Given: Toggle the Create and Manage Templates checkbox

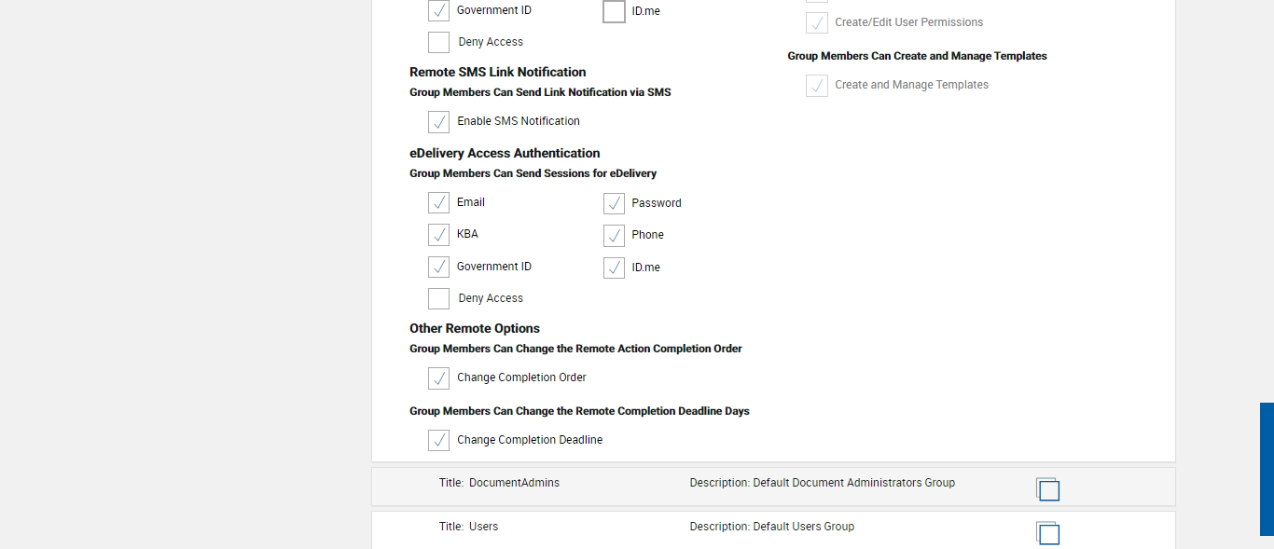Looking at the screenshot, I should tap(817, 86).
